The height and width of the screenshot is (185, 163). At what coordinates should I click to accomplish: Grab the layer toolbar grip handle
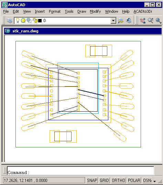pyautogui.click(x=4, y=21)
